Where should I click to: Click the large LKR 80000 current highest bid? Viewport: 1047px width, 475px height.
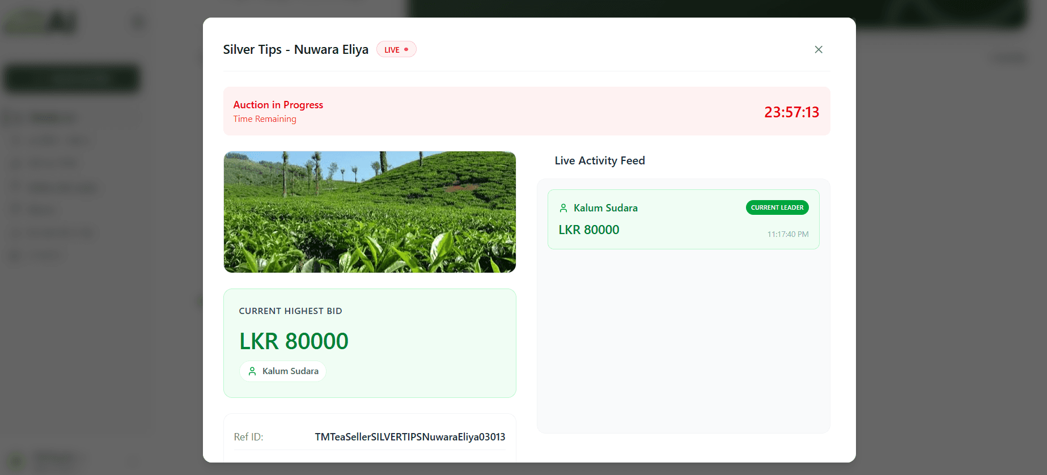coord(294,341)
